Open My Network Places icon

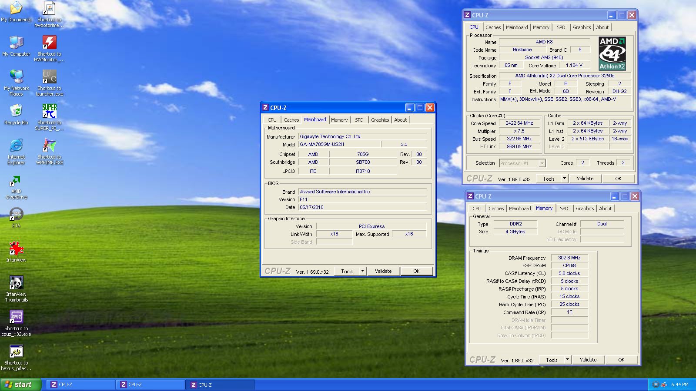pyautogui.click(x=16, y=83)
